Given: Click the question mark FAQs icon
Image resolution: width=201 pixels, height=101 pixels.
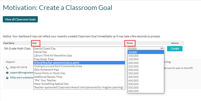Looking at the screenshot, I should [x=7, y=78].
